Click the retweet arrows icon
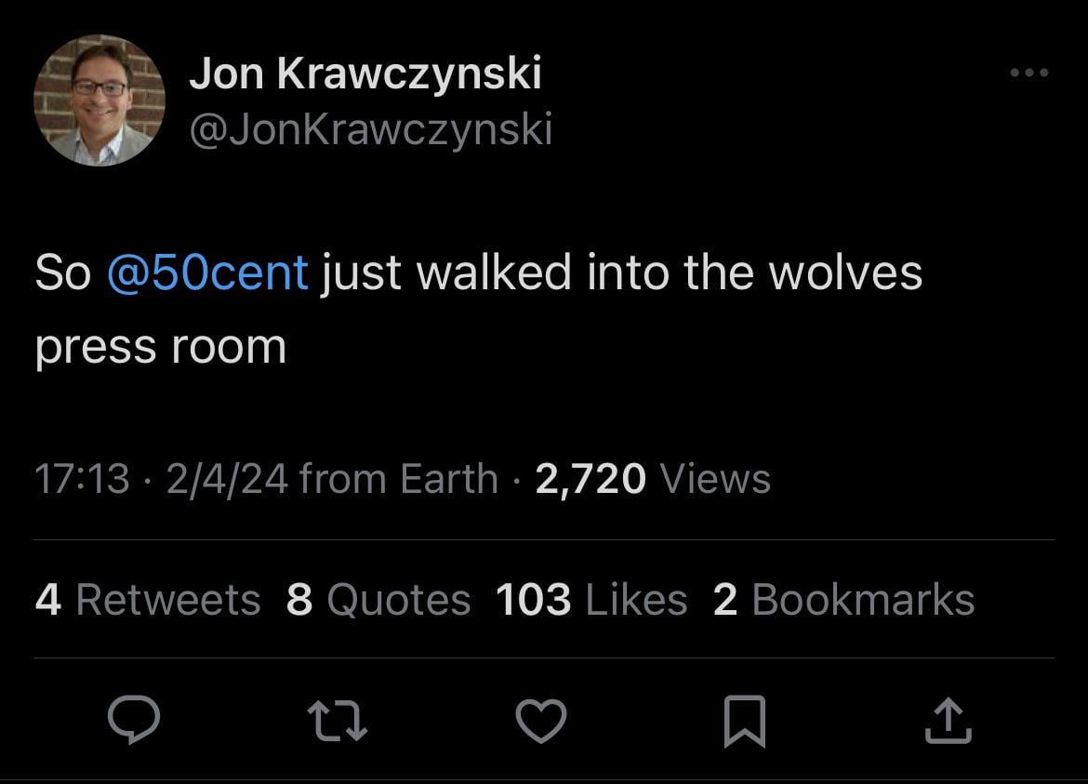Viewport: 1088px width, 784px height. click(338, 721)
